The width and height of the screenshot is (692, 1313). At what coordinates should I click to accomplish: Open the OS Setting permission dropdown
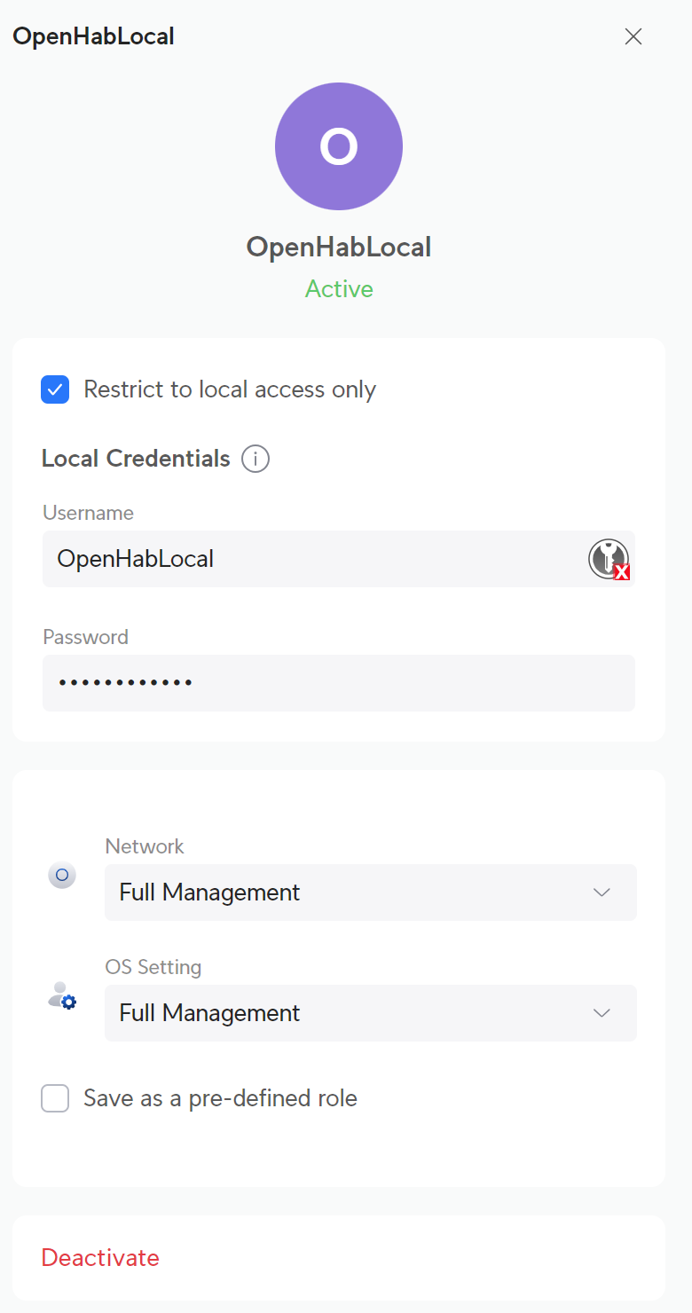click(371, 1013)
